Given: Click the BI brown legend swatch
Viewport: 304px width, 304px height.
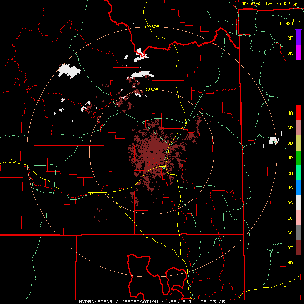Looking at the screenshot, I should (298, 248).
